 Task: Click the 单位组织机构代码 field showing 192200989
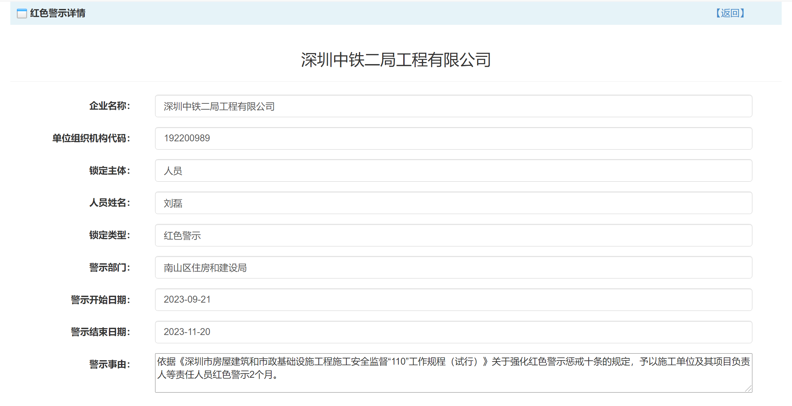(453, 138)
